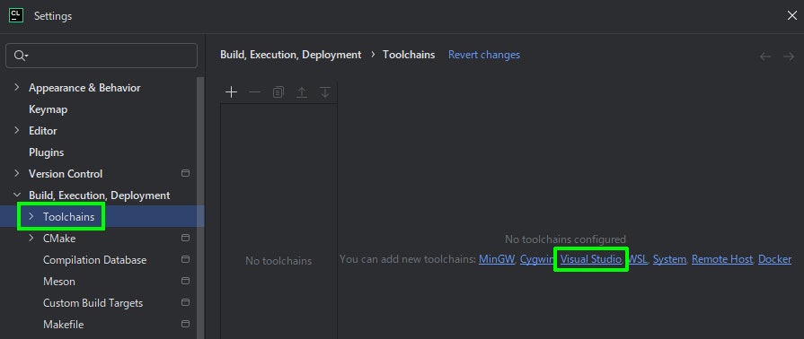The height and width of the screenshot is (339, 804).
Task: Add a Remote Host toolchain via link
Action: pos(722,259)
